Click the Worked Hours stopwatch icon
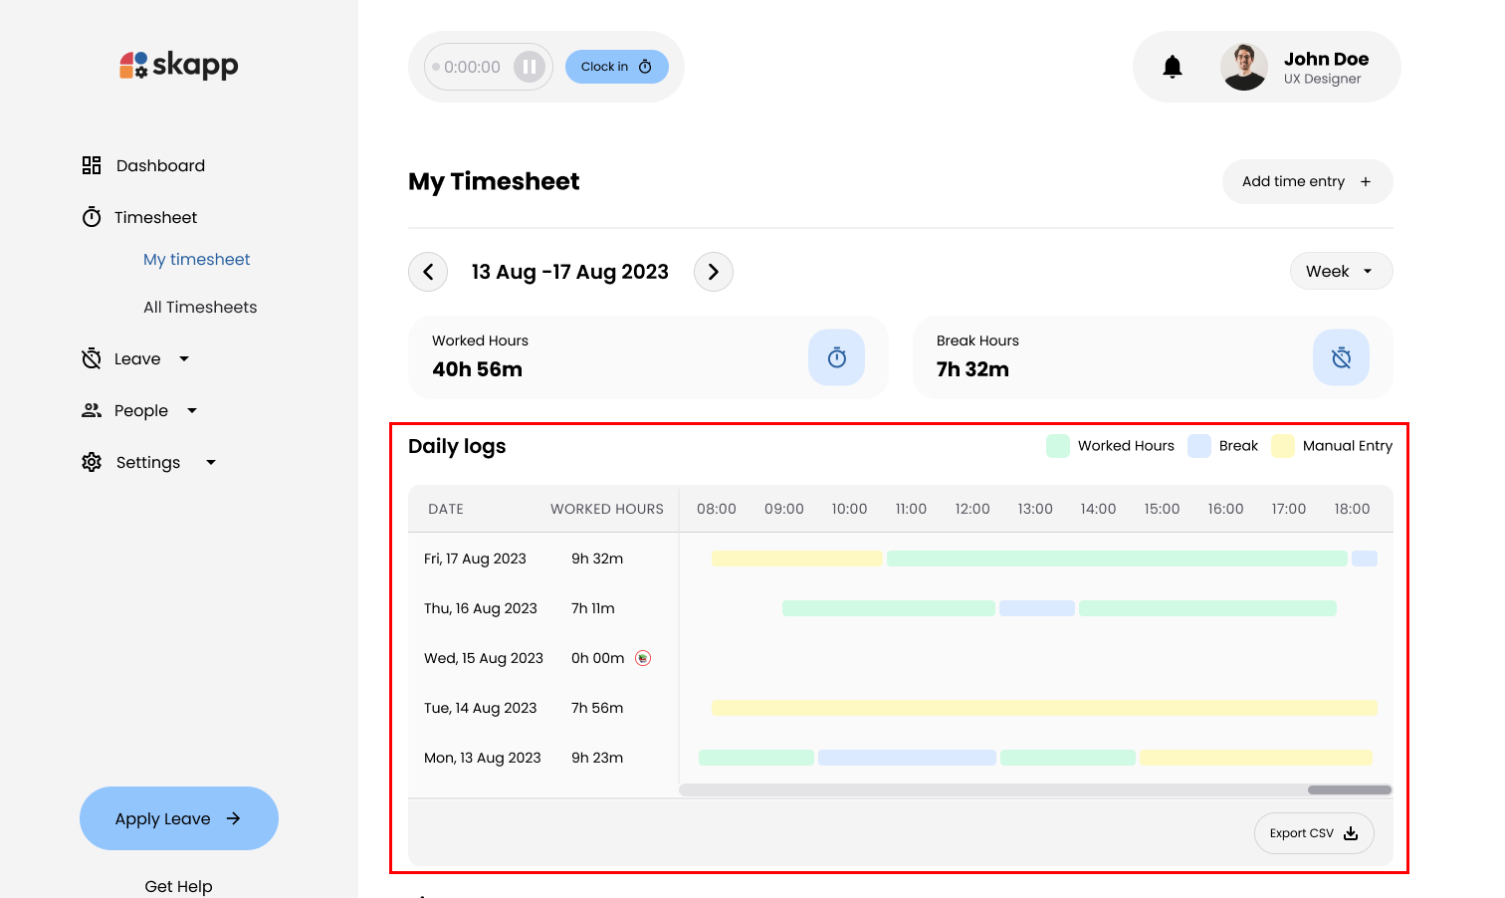Screen dimensions: 1505x898 pyautogui.click(x=836, y=357)
